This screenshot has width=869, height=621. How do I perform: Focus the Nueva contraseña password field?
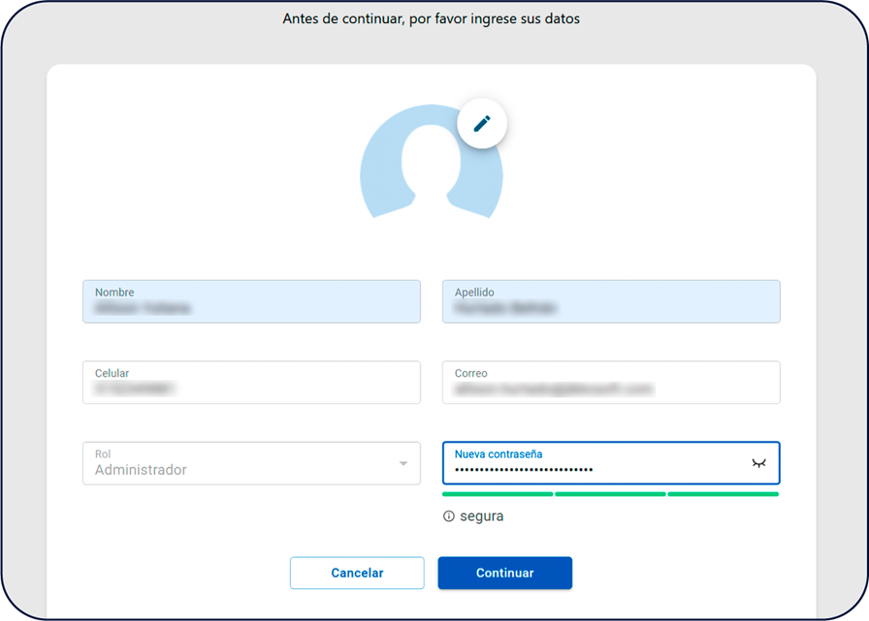pos(592,470)
